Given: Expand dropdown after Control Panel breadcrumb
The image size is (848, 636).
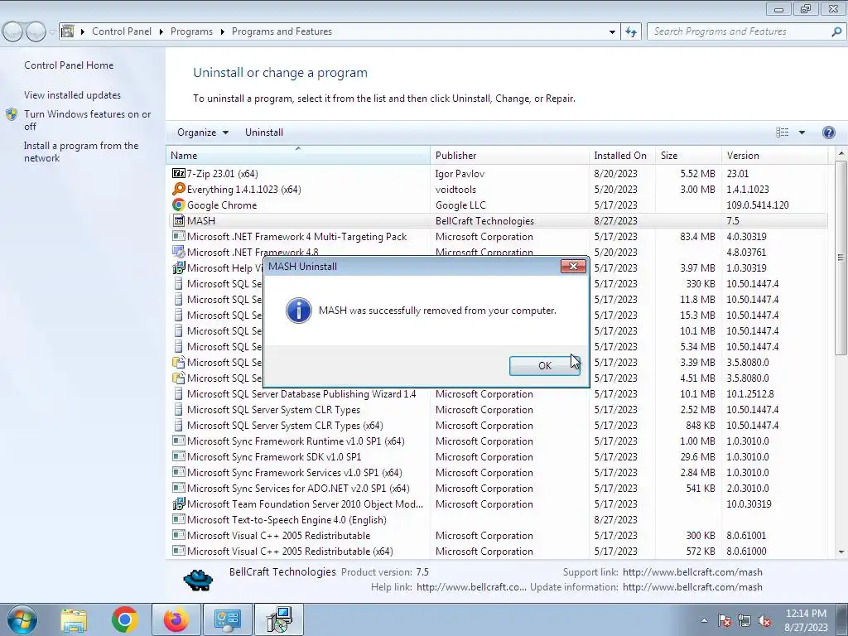Looking at the screenshot, I should tap(161, 32).
